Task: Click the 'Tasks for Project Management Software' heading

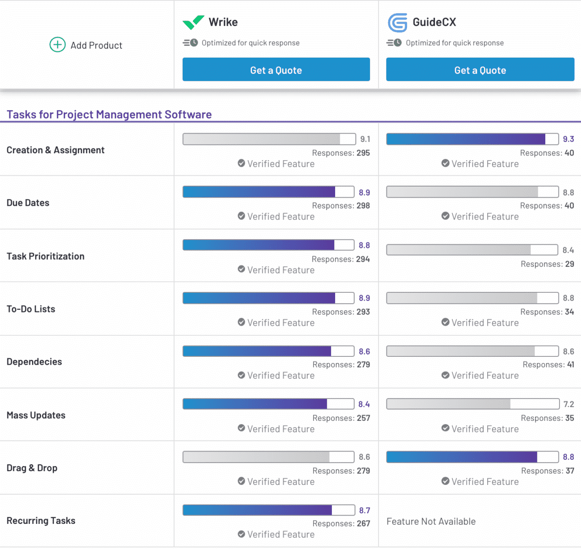Action: [109, 114]
